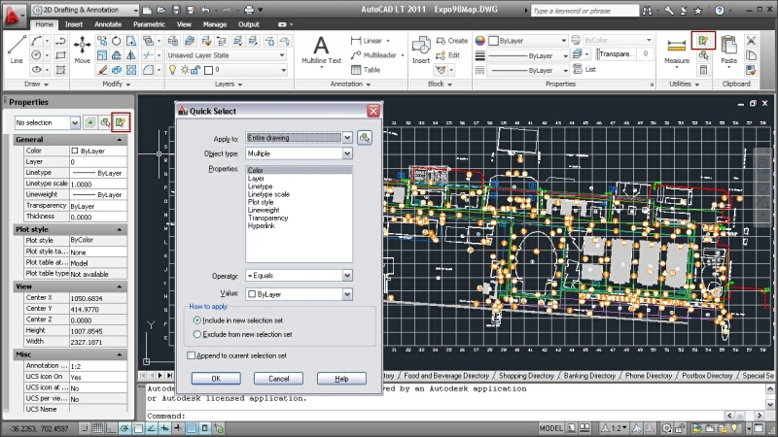Click the Undo arrow in quick access toolbar
The image size is (778, 437).
205,10
